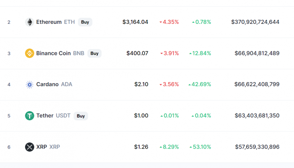Click the XRP logo icon
Image resolution: width=294 pixels, height=168 pixels.
pos(29,147)
